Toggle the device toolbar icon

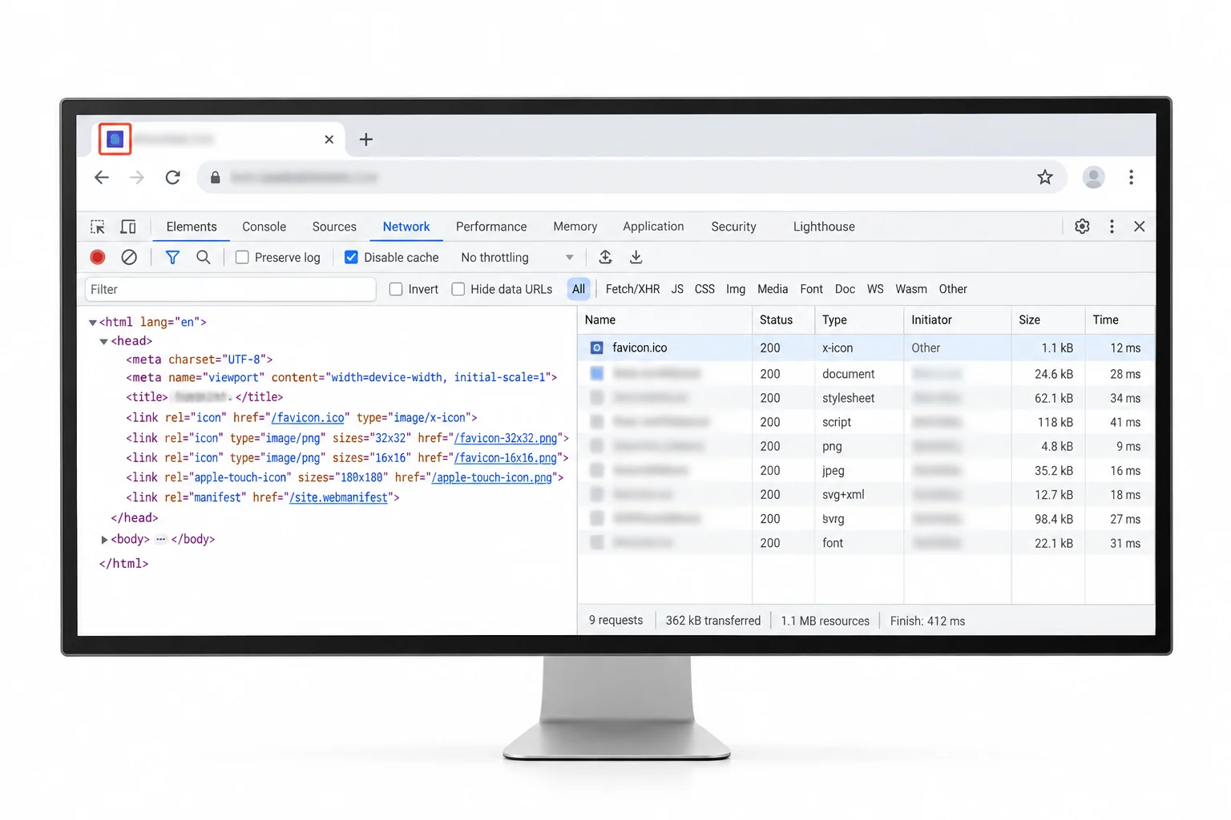(128, 227)
